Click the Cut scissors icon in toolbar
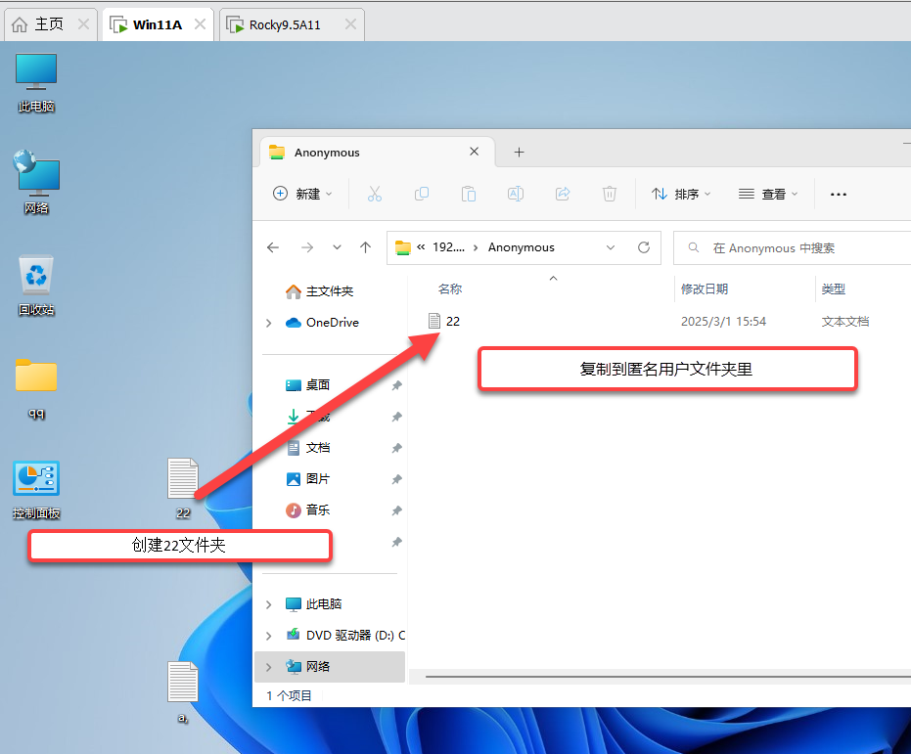The height and width of the screenshot is (754, 911). 374,194
